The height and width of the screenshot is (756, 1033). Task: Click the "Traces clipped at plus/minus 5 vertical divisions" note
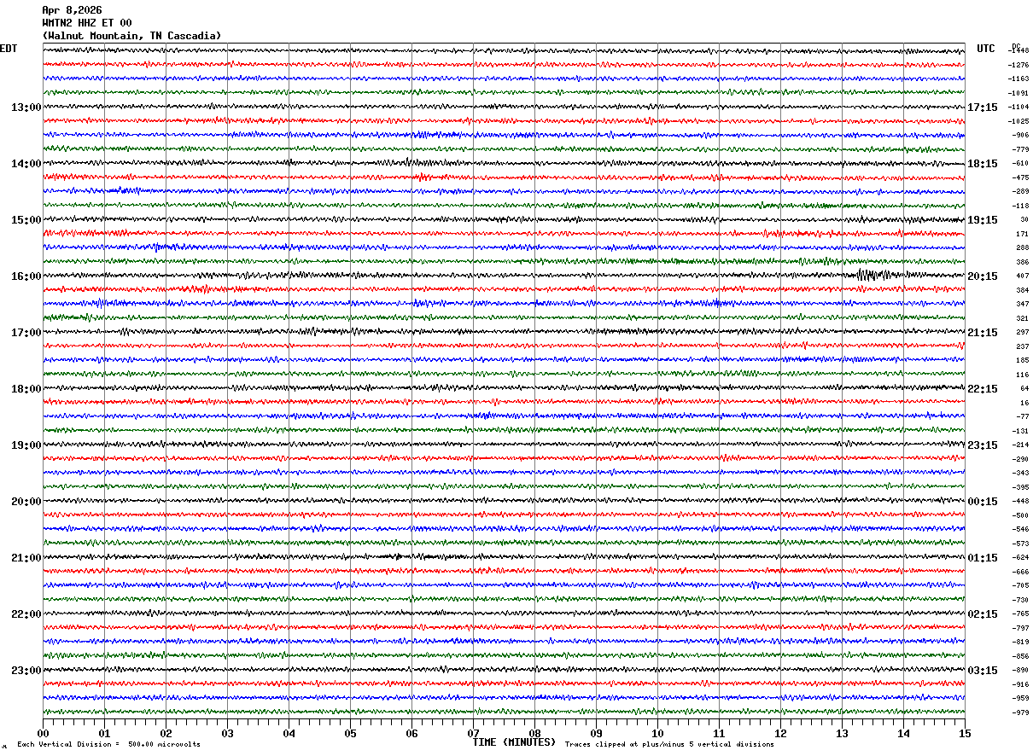[x=669, y=744]
